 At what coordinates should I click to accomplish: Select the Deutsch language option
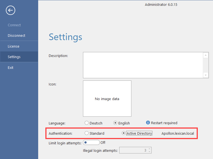(87, 123)
